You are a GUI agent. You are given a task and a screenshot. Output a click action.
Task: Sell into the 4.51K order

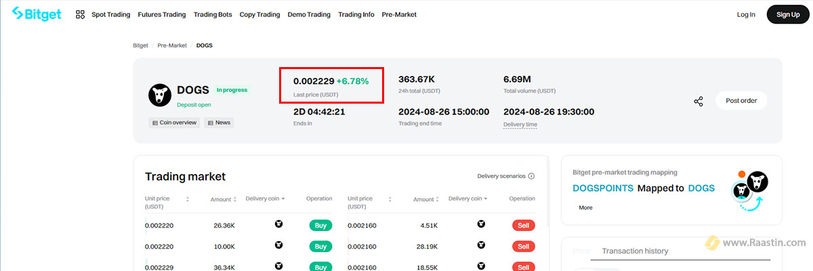[x=524, y=226]
